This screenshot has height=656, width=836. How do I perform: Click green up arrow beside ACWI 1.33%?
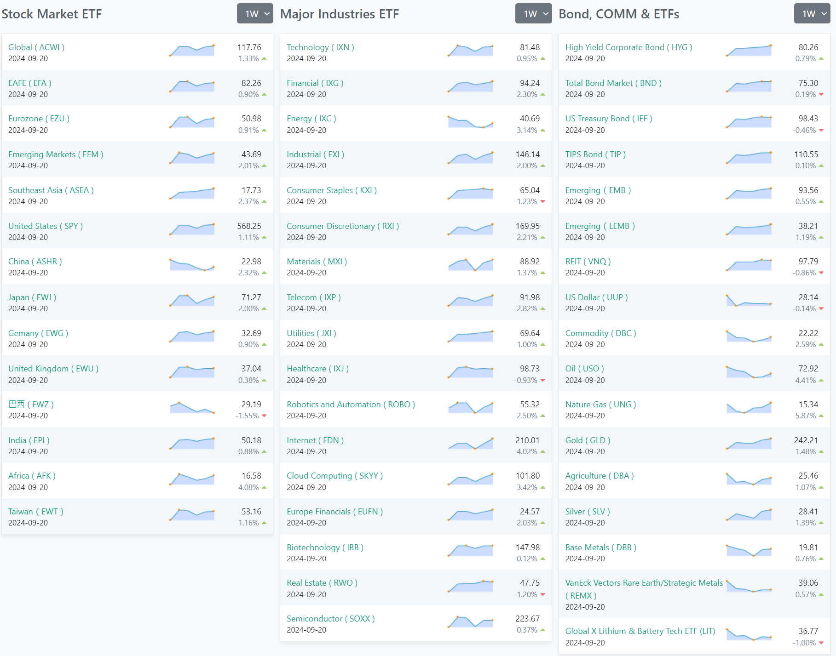tap(264, 58)
